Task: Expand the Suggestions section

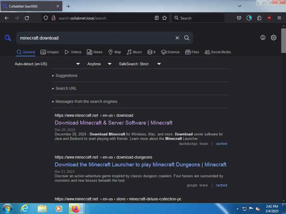Action: coord(65,76)
